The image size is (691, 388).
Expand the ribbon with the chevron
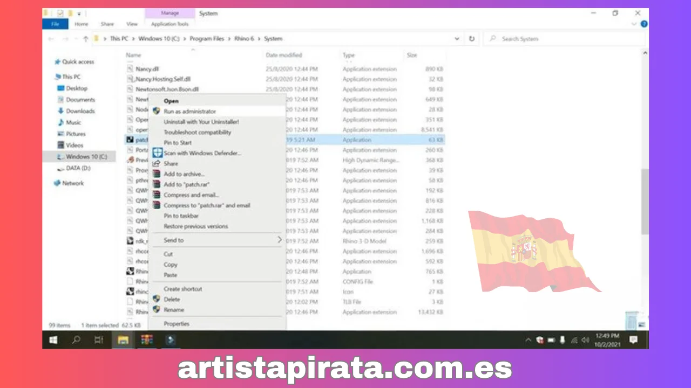(x=634, y=24)
